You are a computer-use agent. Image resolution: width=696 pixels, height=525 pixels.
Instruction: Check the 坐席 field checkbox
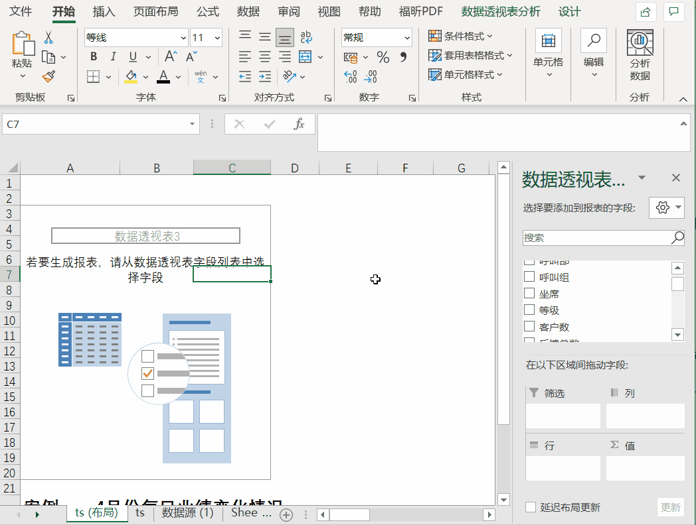click(x=529, y=293)
